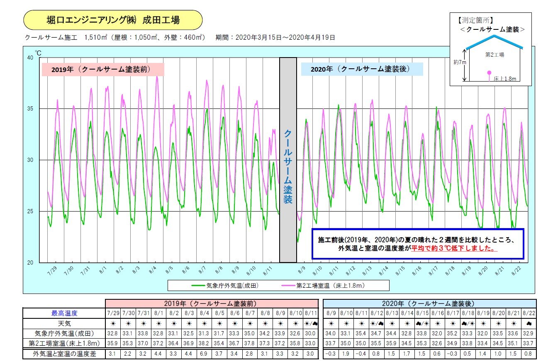The image size is (553, 361).
Task: Click the 40 value on the temperature axis
Action: [30, 58]
